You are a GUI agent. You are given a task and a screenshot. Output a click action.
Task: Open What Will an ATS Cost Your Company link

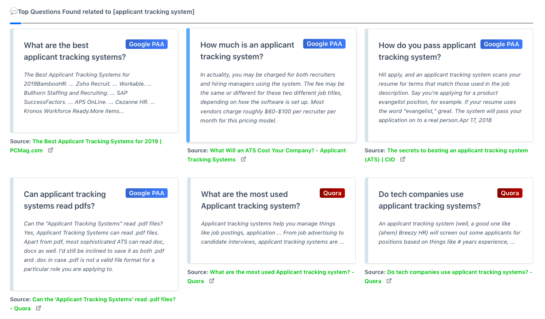pos(267,155)
